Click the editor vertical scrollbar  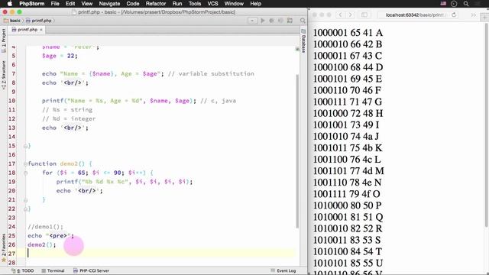coord(297,151)
